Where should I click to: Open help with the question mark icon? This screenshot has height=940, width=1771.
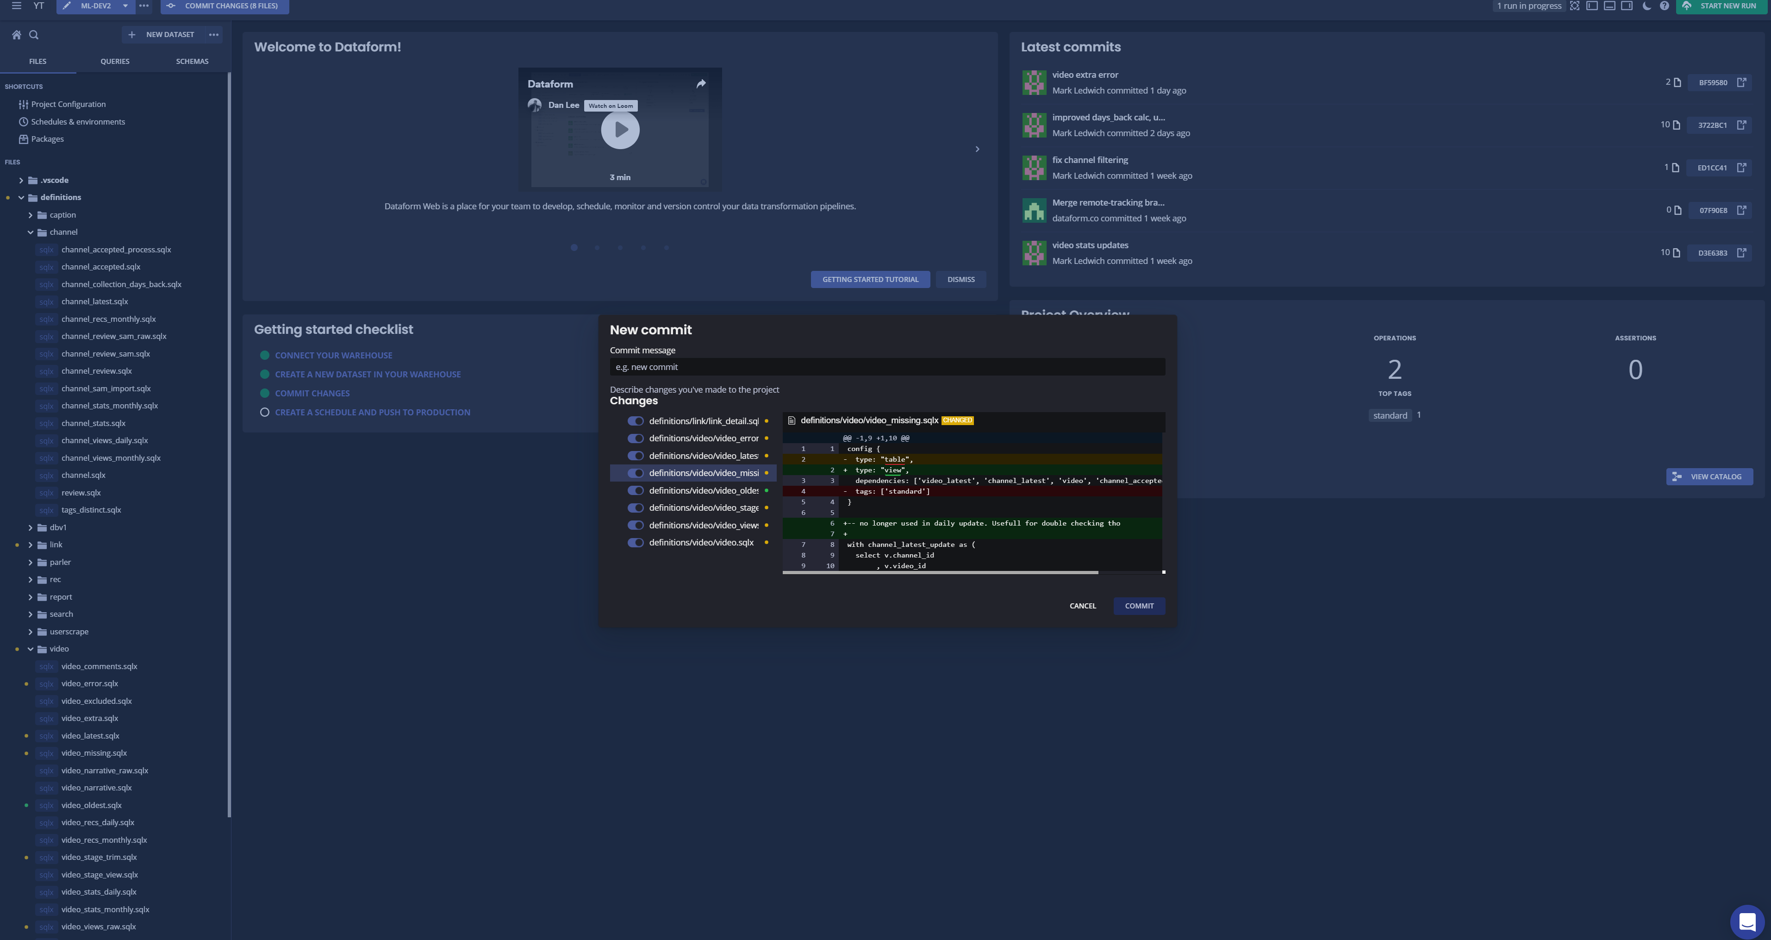tap(1665, 6)
